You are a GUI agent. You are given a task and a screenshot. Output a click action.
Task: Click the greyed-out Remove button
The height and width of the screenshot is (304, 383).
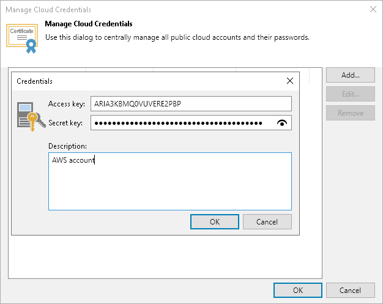[351, 113]
